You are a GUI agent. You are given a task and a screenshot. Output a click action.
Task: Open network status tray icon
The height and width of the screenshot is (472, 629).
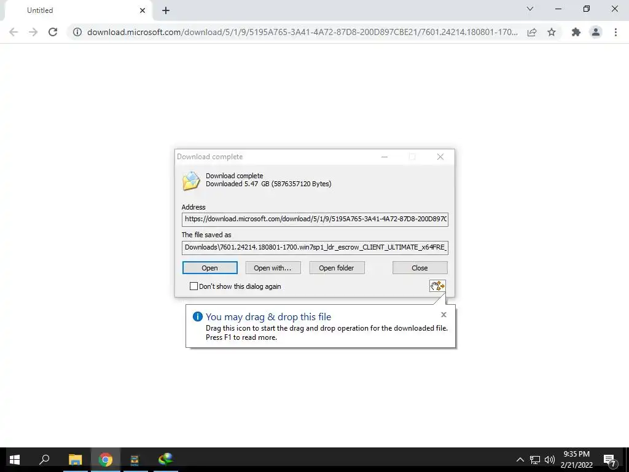[x=535, y=460]
